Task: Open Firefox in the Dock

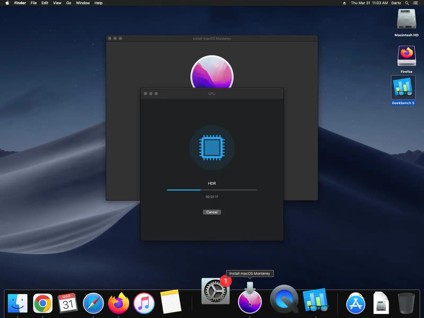Action: click(118, 303)
